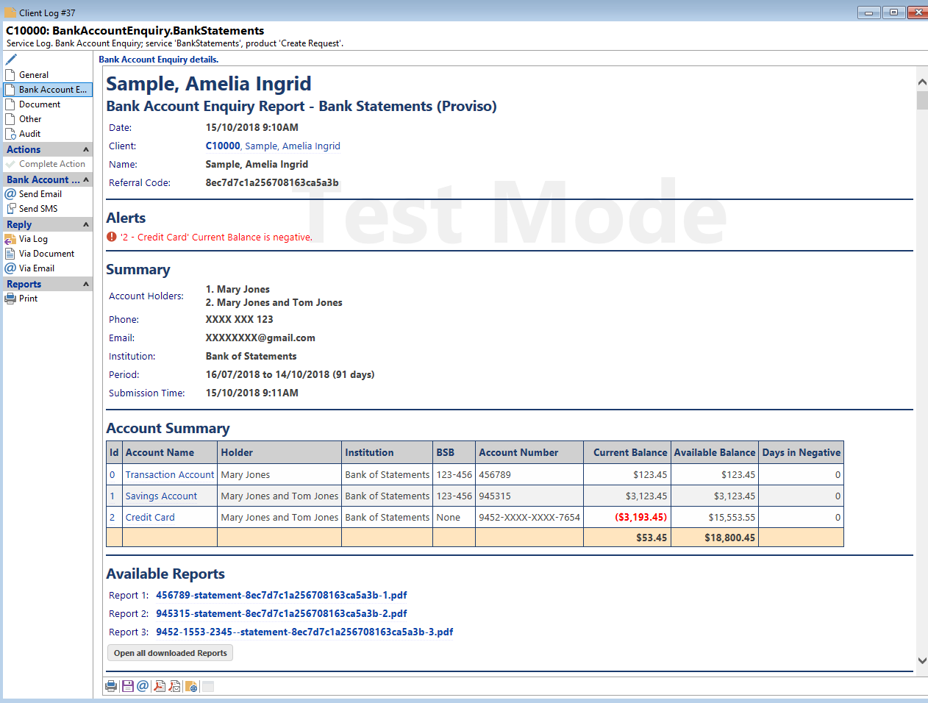Click the print icon in bottom toolbar
The width and height of the screenshot is (928, 703).
111,686
